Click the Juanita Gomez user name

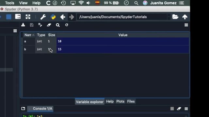[x=163, y=3]
